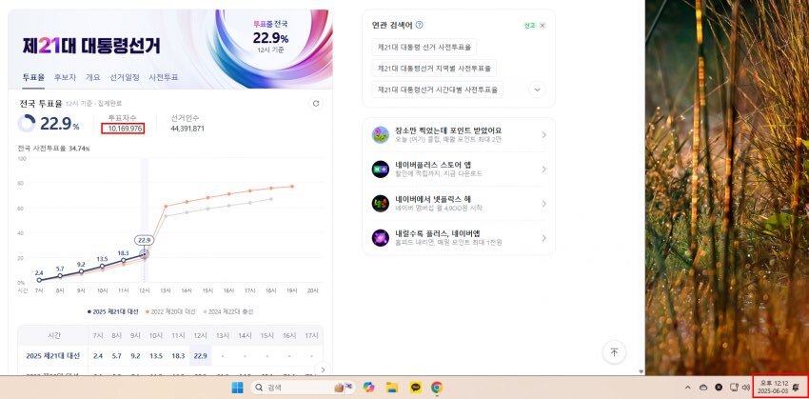Open the 선거일정 tab

pos(125,77)
